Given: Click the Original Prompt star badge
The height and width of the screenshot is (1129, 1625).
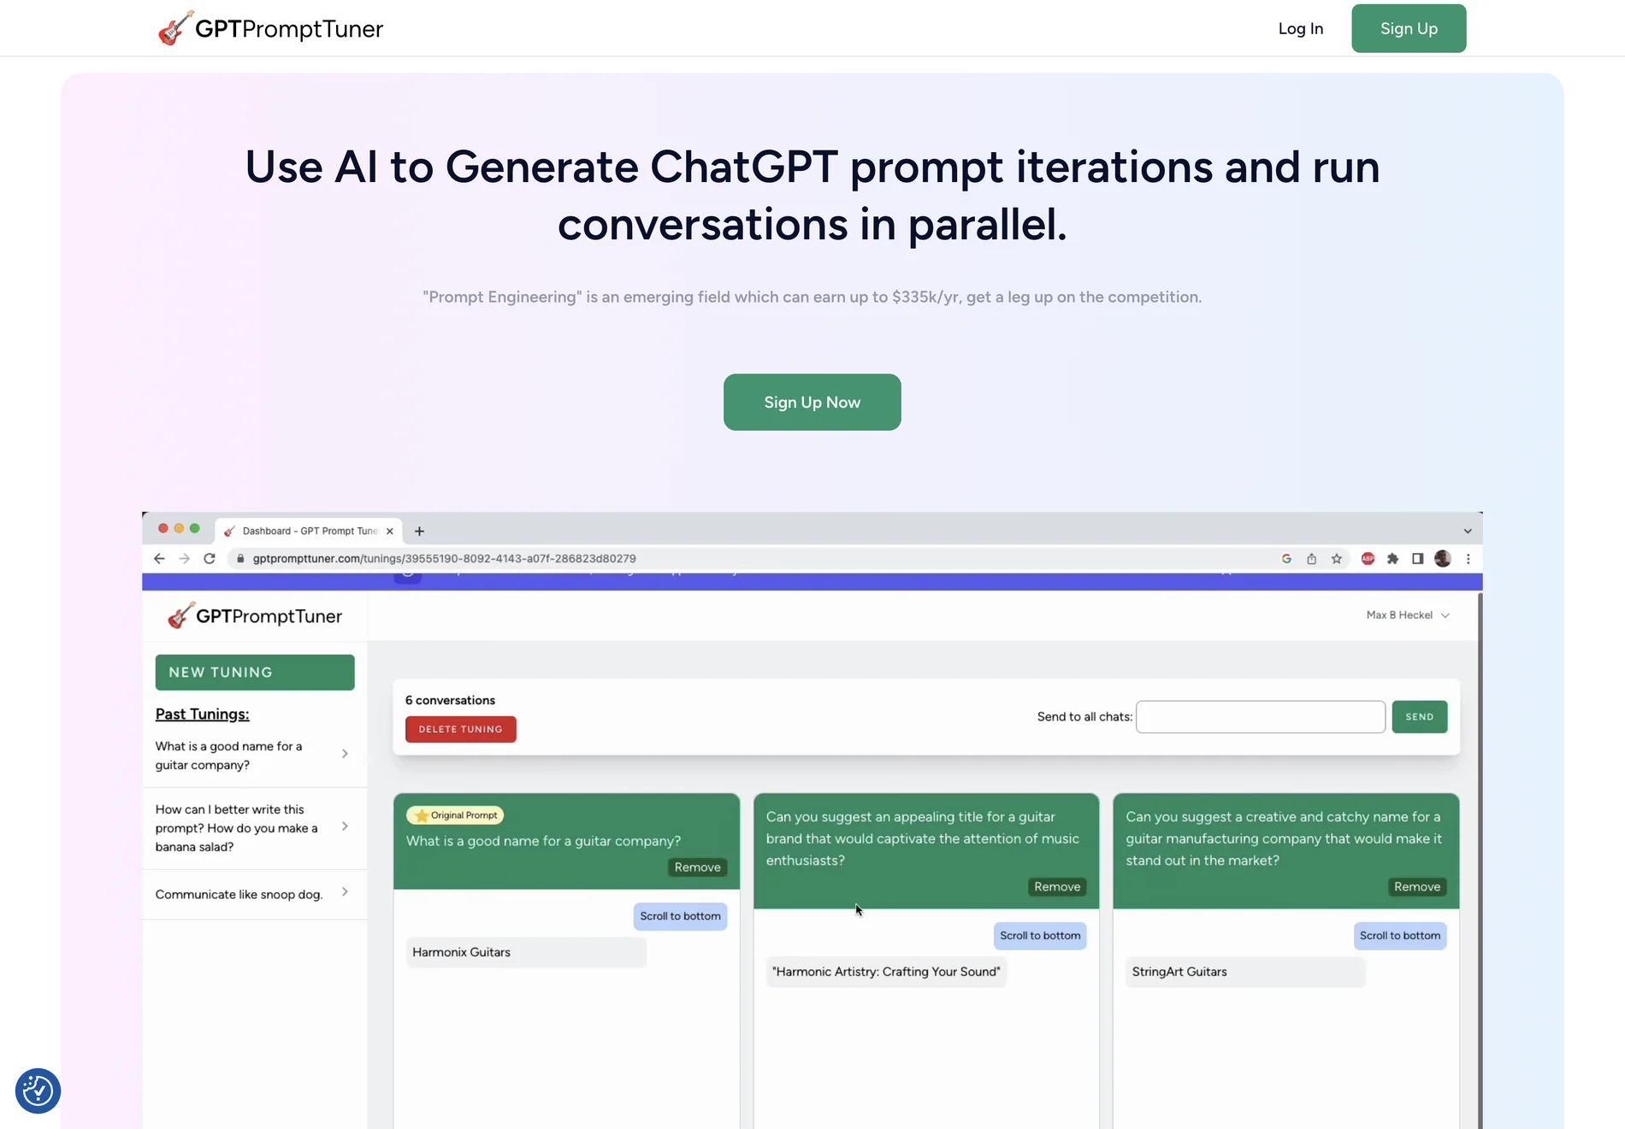Looking at the screenshot, I should [455, 814].
